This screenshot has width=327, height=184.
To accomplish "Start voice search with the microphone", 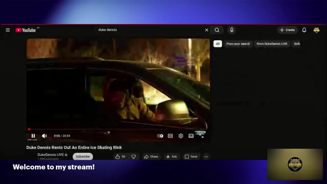I will (232, 30).
